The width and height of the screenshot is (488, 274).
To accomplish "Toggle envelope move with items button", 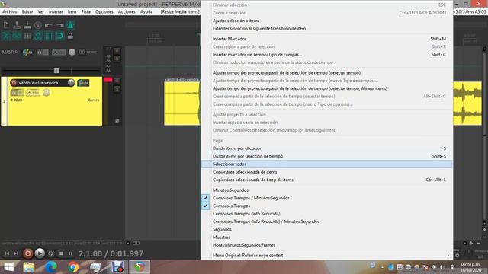I will coord(38,36).
